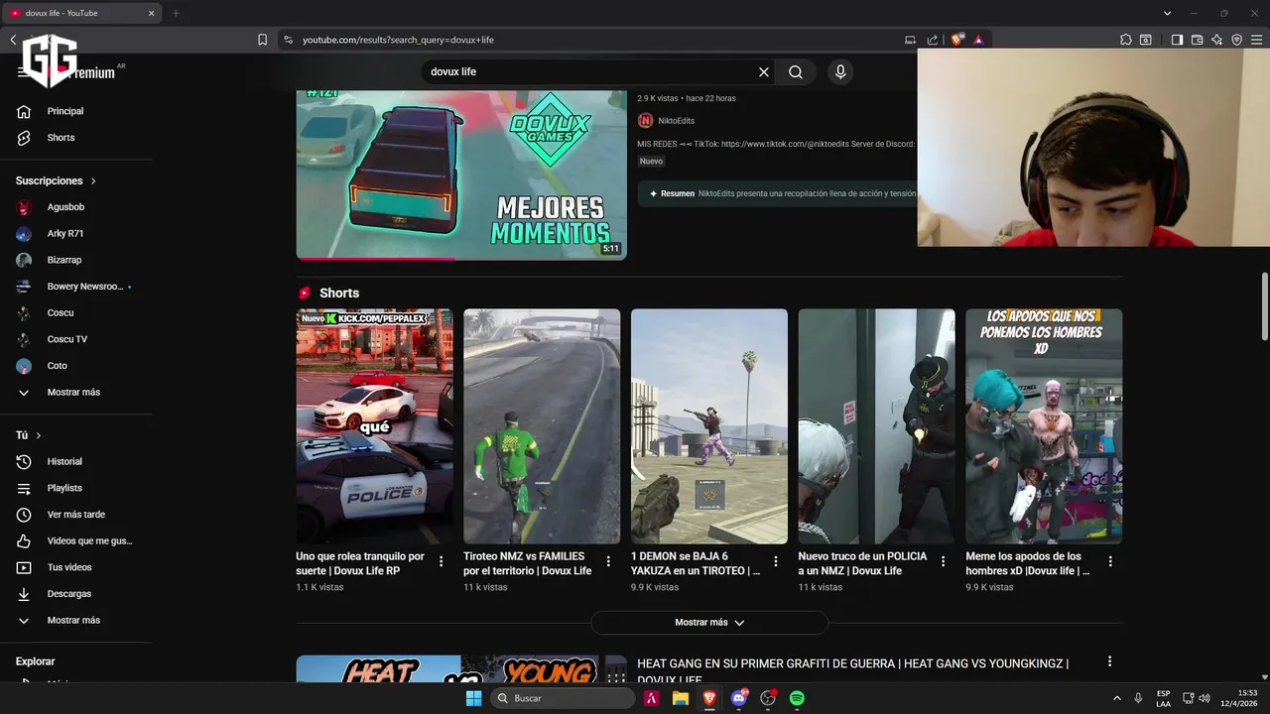Viewport: 1270px width, 714px height.
Task: Click the page vertical scrollbar thumb
Action: click(x=1264, y=306)
